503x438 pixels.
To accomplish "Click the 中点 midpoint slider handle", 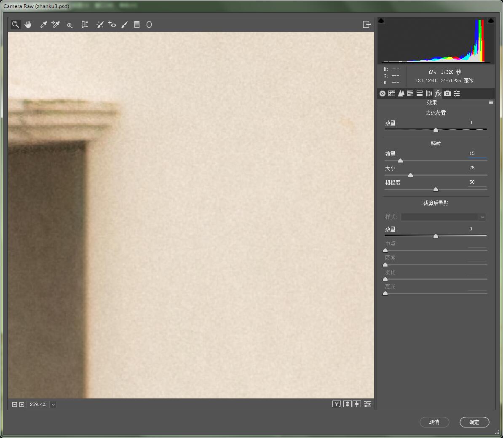I will click(385, 251).
